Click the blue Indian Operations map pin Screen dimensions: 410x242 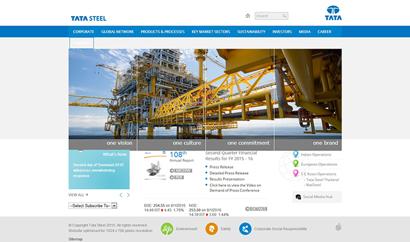coord(295,154)
